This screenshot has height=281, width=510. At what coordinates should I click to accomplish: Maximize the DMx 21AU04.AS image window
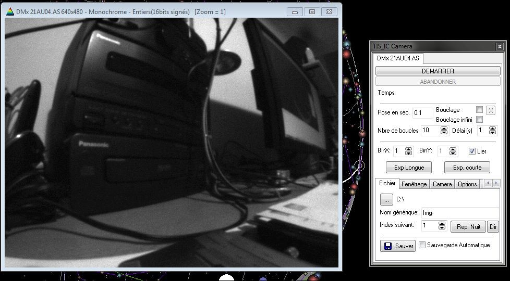[x=312, y=12]
